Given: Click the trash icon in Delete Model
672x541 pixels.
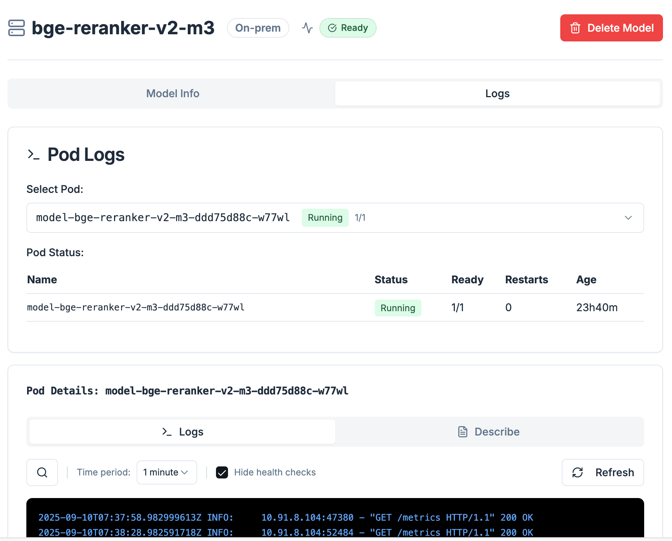Looking at the screenshot, I should click(x=575, y=28).
